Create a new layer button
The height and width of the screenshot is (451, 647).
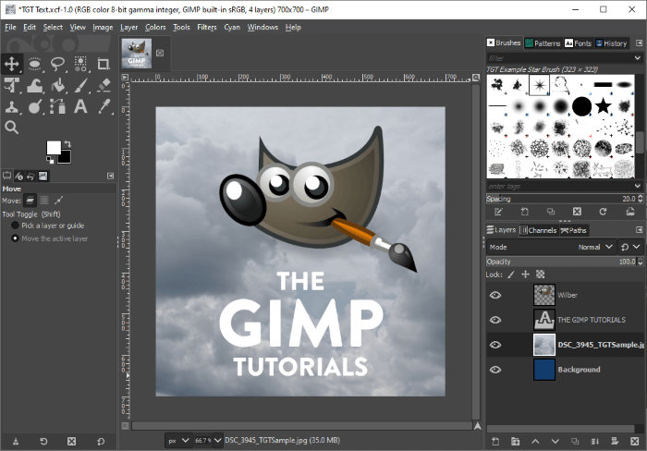coord(495,441)
